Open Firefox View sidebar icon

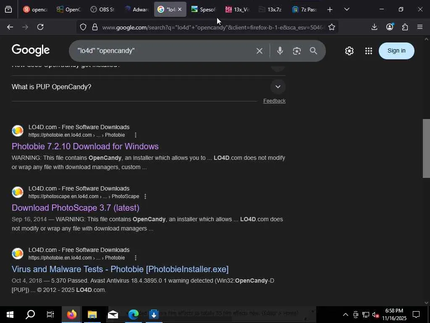coord(8,10)
